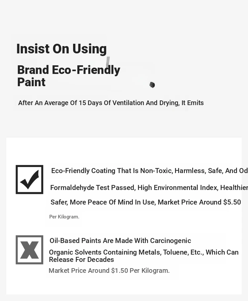
Task: Click the gray slash mark above the heading
Action: [x=108, y=62]
